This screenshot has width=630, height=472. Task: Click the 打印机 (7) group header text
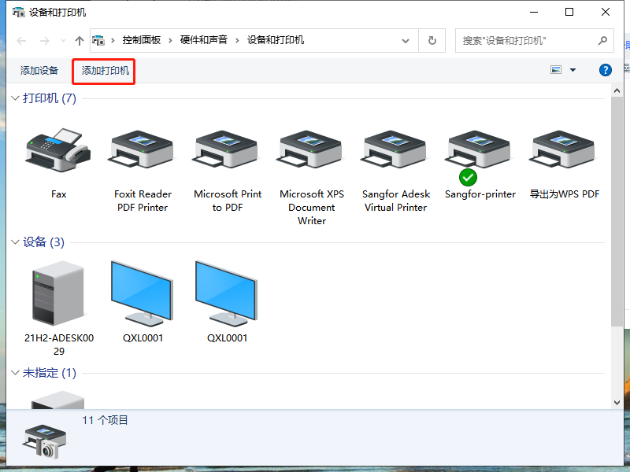tap(50, 98)
